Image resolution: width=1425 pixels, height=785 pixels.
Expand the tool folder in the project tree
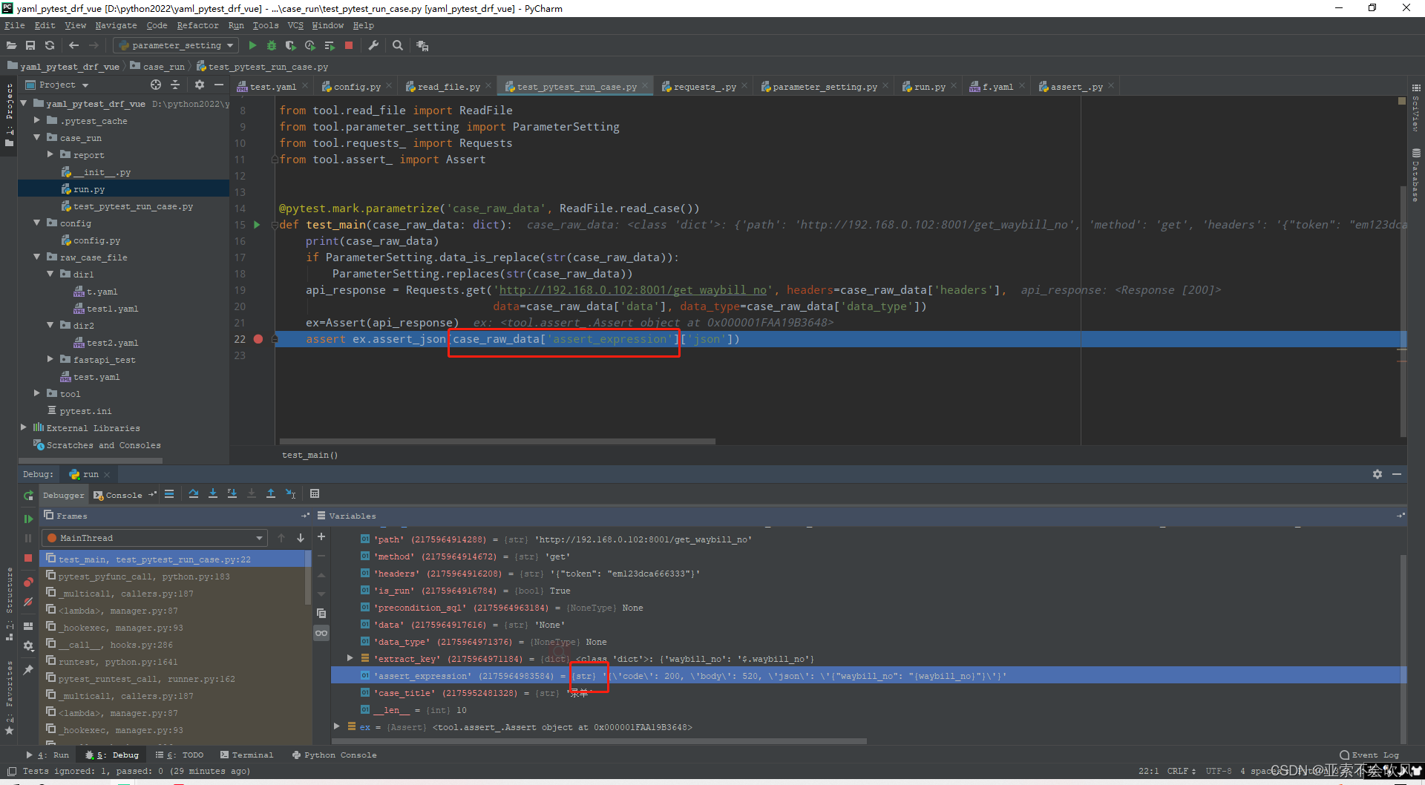click(36, 393)
